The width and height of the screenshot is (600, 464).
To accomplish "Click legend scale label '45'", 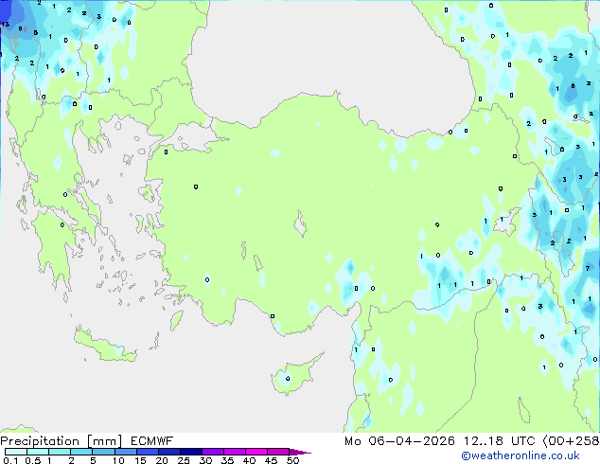I will click(x=271, y=460).
